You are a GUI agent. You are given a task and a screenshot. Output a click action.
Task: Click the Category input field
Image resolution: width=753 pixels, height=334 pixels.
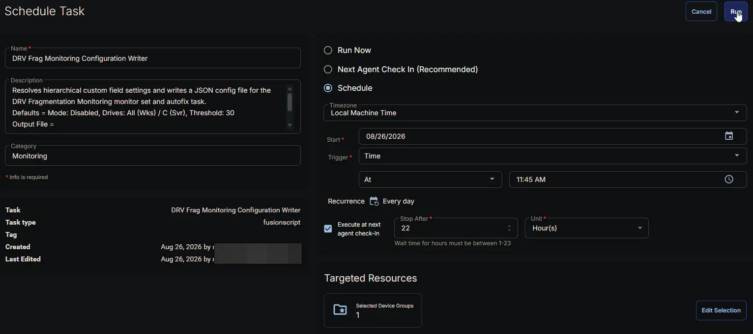(x=153, y=155)
